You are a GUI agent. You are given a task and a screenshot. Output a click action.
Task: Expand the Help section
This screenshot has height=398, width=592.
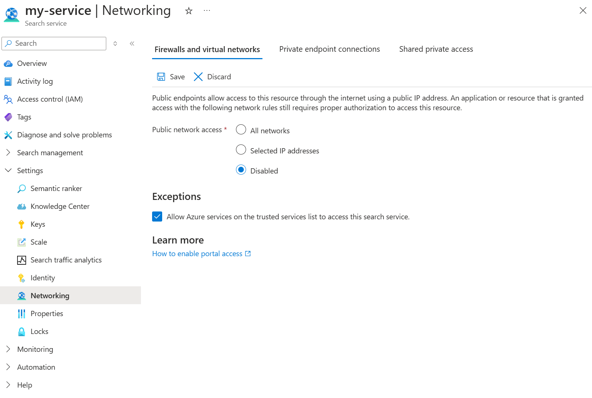pyautogui.click(x=8, y=385)
